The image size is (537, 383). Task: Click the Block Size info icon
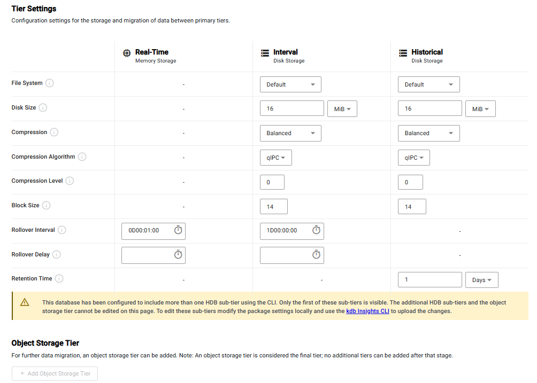pyautogui.click(x=46, y=205)
